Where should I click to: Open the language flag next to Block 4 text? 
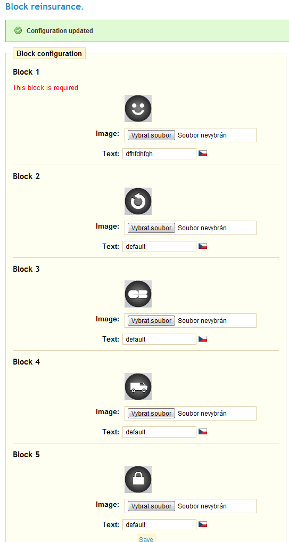point(203,432)
